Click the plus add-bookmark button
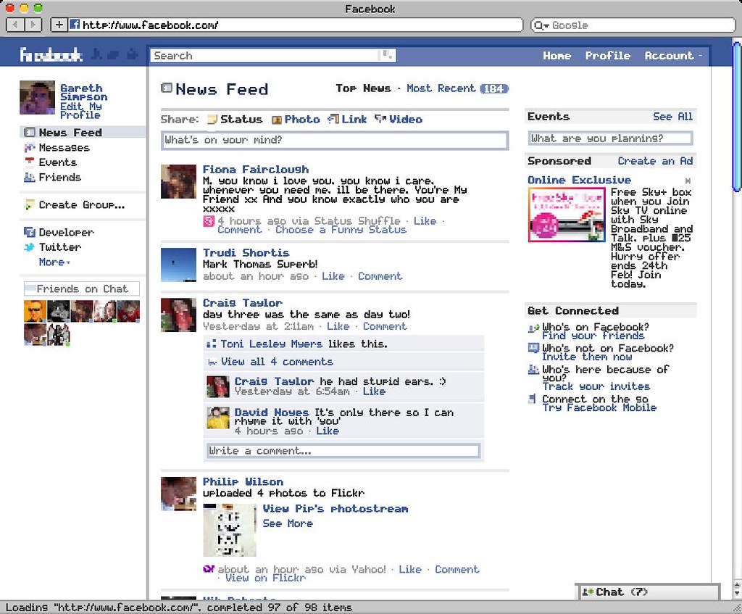The image size is (742, 614). [x=59, y=25]
